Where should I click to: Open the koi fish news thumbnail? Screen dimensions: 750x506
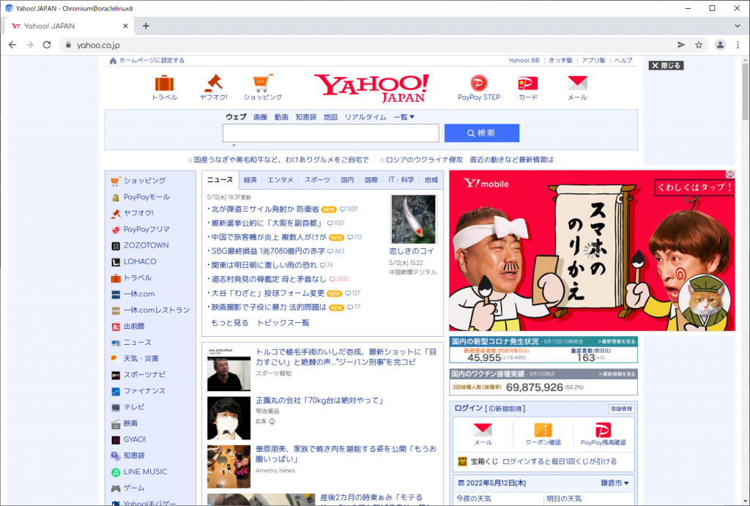(413, 219)
